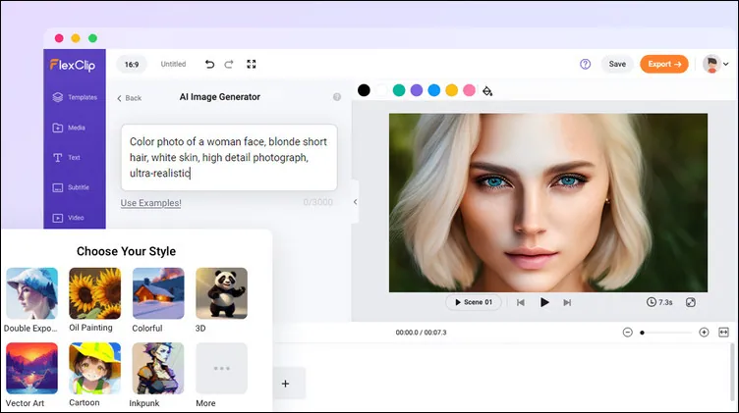The width and height of the screenshot is (739, 413).
Task: Click the timeline vertical scrollbar
Action: [x=732, y=372]
